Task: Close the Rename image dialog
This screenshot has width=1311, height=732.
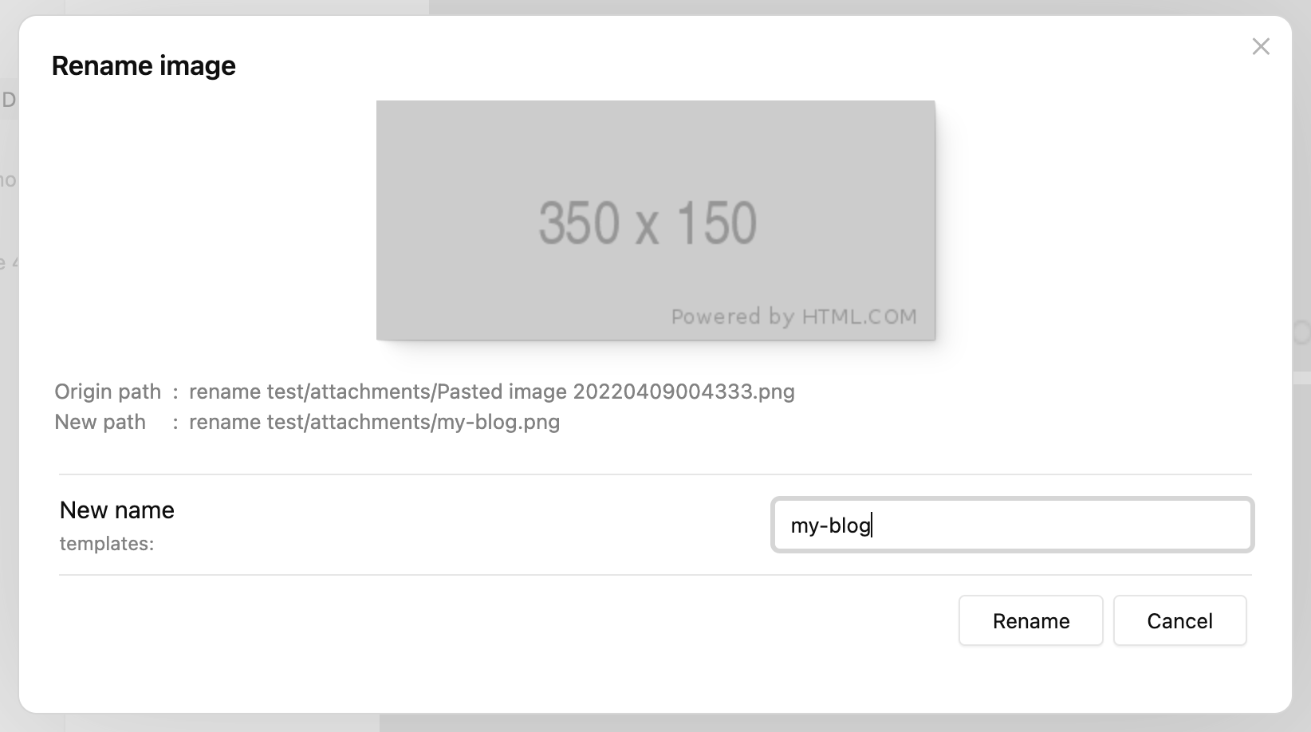Action: 1261,46
